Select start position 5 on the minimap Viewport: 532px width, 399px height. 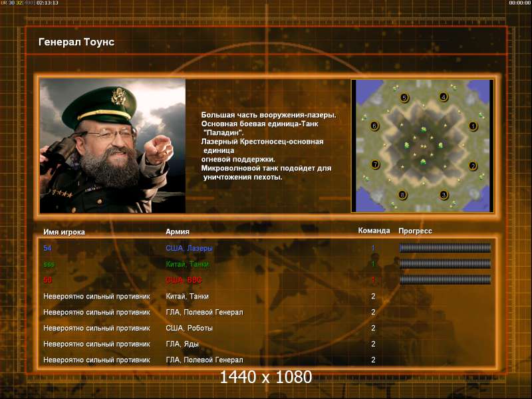tap(404, 98)
